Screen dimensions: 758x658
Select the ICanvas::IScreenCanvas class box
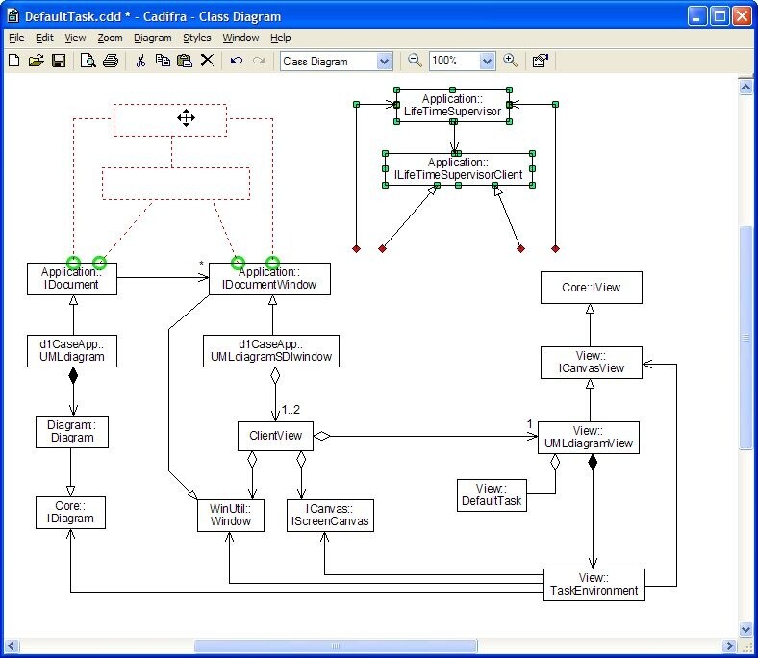pyautogui.click(x=330, y=516)
